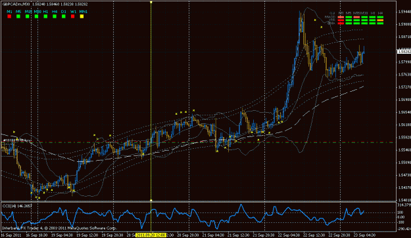Image resolution: width=411 pixels, height=238 pixels.
Task: Click the CCI(14) indicator label
Action: pos(9,206)
